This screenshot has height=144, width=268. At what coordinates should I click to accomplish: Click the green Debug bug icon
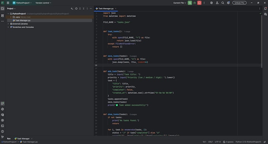(x=195, y=3)
